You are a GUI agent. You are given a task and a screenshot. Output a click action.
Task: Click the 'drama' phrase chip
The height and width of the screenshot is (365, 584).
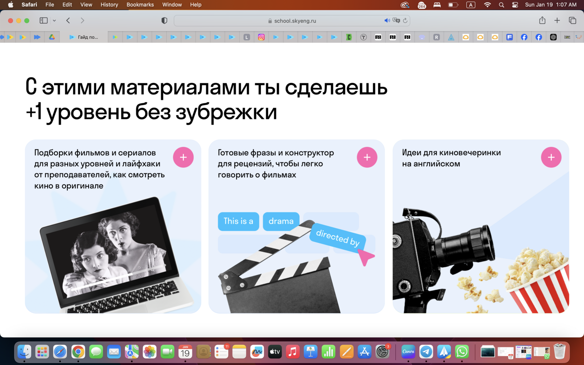(281, 221)
